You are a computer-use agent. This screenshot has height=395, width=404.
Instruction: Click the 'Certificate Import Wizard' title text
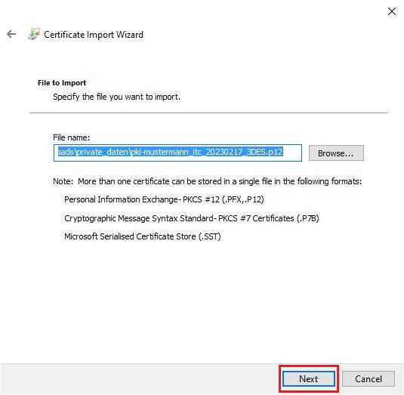click(94, 35)
